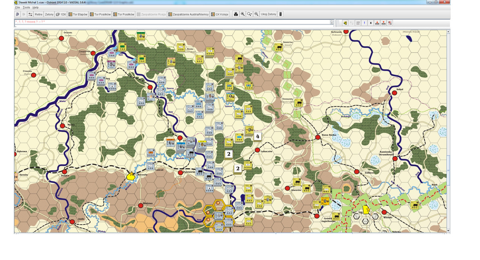This screenshot has height=260, width=480.
Task: Click the Retire button
Action: tap(39, 14)
